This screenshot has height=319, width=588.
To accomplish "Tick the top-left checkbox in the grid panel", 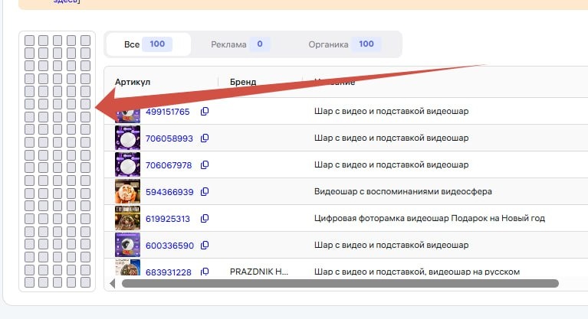I will click(x=29, y=40).
